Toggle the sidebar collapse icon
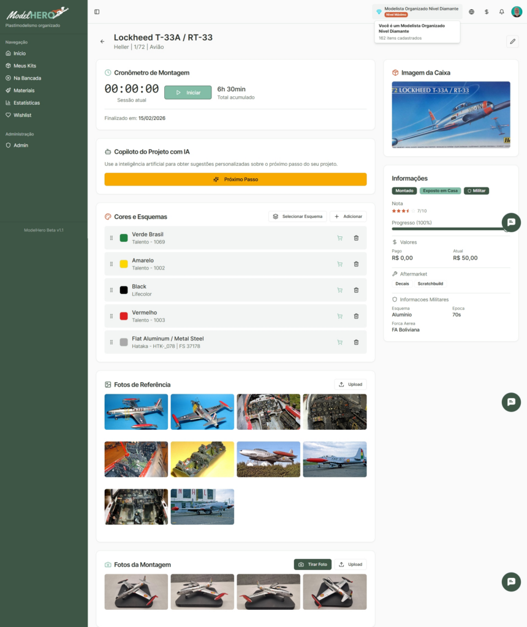Image resolution: width=527 pixels, height=627 pixels. [97, 12]
